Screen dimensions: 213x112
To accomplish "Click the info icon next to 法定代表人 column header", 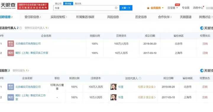I will click(140, 78).
